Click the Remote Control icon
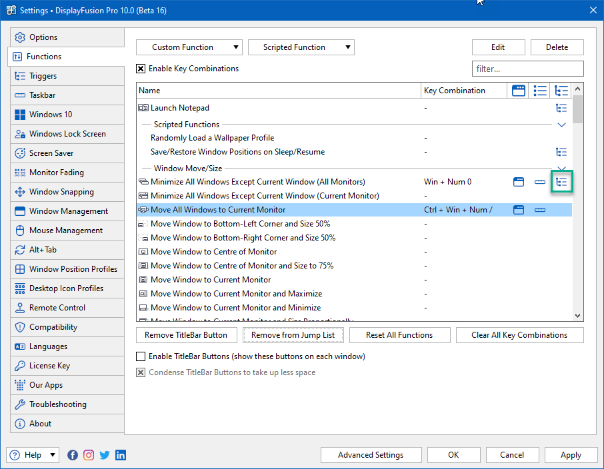The height and width of the screenshot is (469, 604). click(19, 308)
